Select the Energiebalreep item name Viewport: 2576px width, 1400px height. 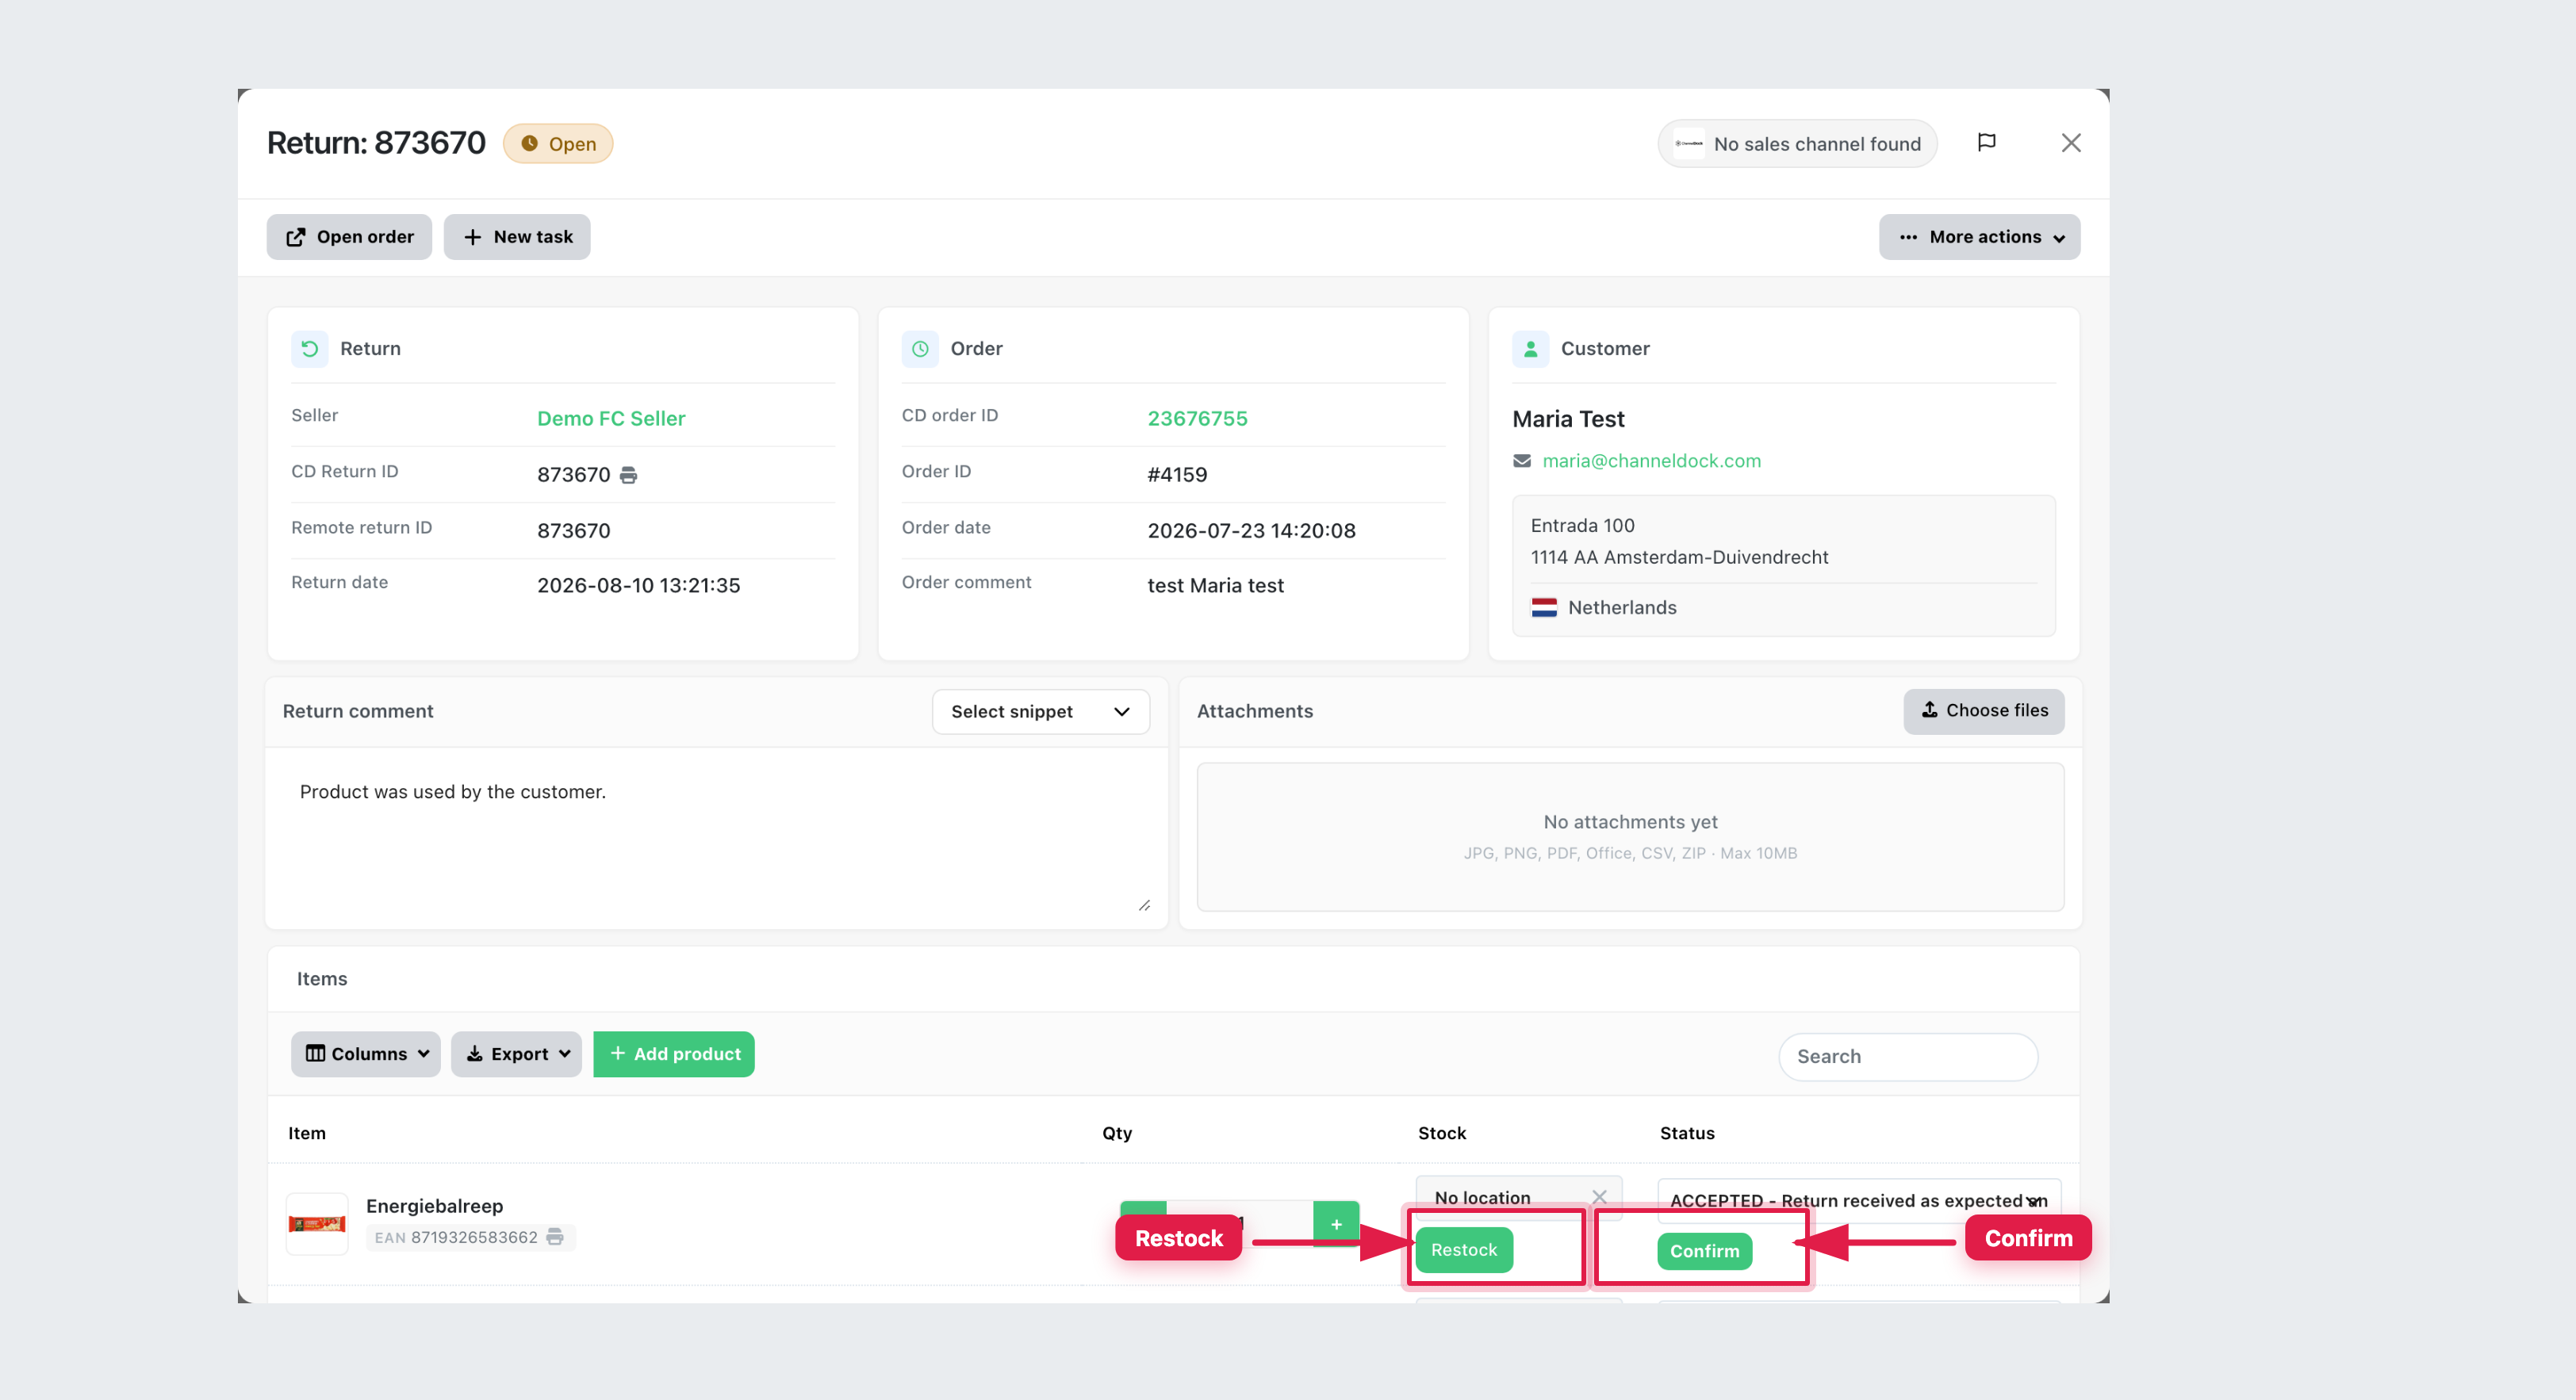pyautogui.click(x=435, y=1206)
